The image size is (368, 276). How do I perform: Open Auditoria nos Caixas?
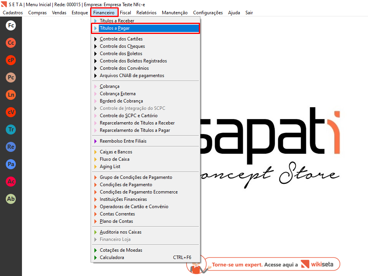tap(146, 232)
